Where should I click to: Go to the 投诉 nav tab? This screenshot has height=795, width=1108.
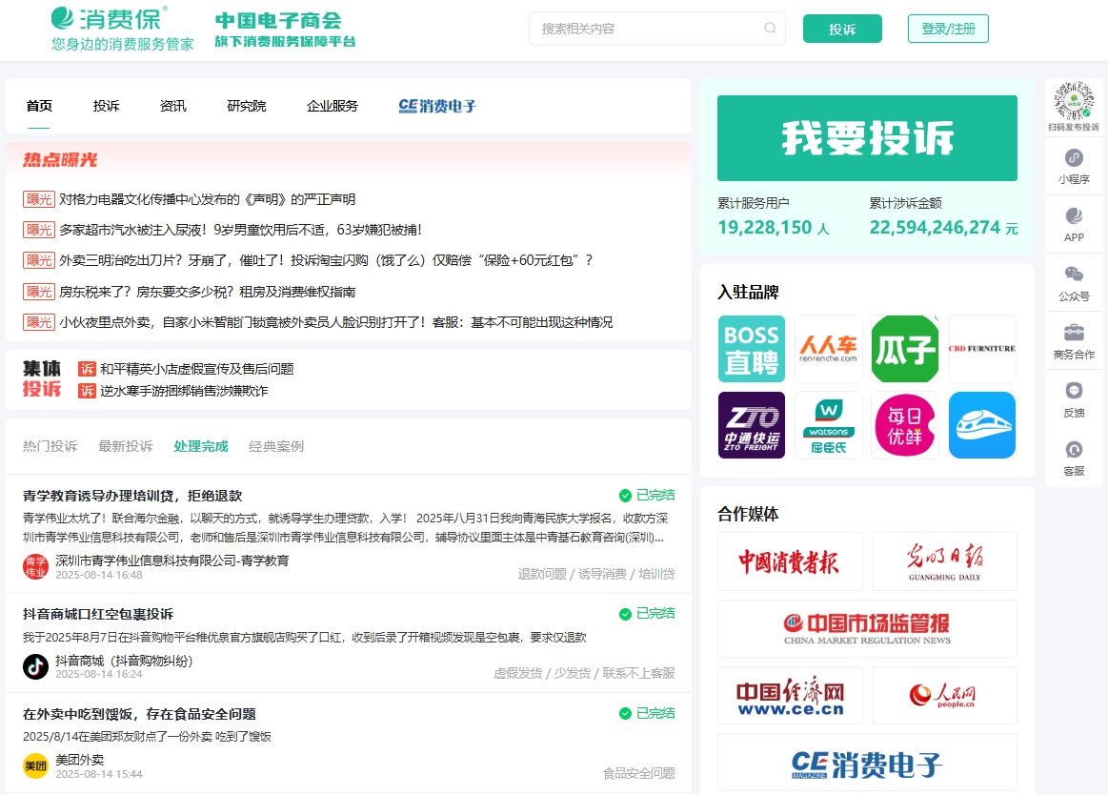106,106
